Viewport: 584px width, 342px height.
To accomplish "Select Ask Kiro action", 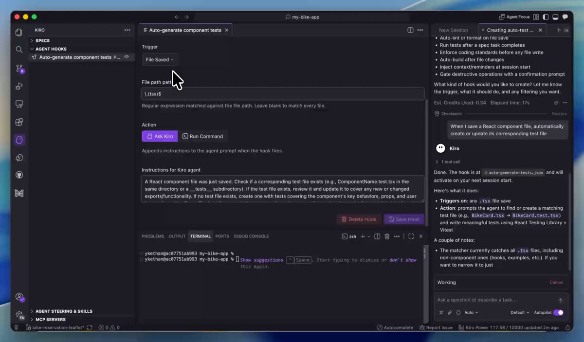I will click(160, 137).
